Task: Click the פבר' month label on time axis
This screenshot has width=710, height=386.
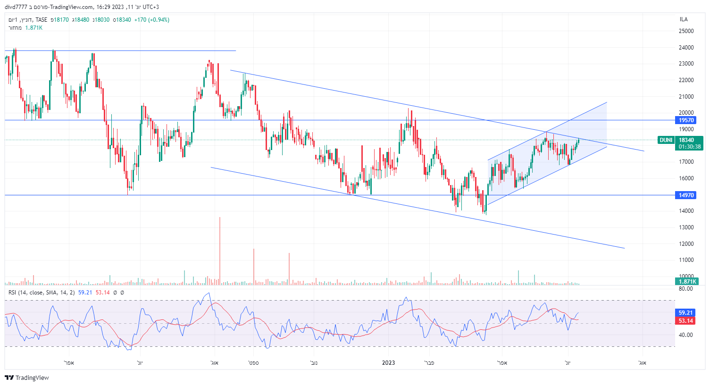Action: [429, 363]
